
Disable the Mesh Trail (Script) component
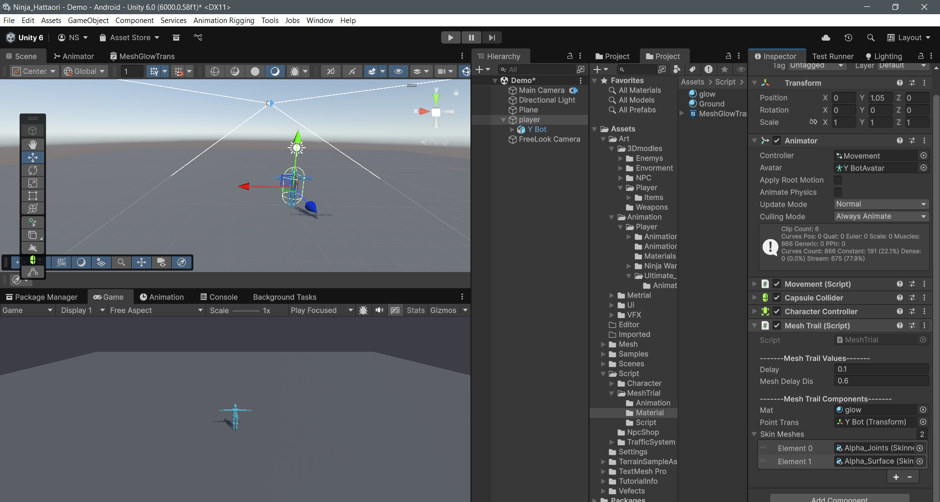coord(778,325)
